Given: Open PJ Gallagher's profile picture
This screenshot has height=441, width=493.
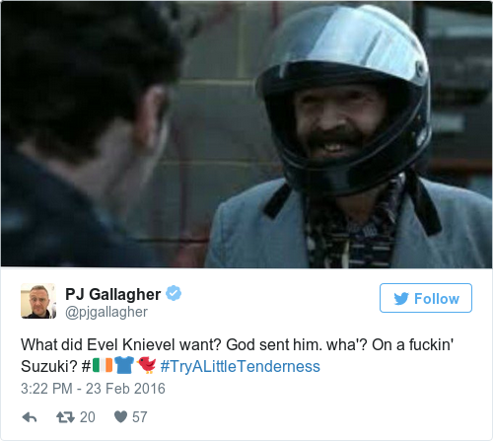Looking at the screenshot, I should pyautogui.click(x=38, y=301).
